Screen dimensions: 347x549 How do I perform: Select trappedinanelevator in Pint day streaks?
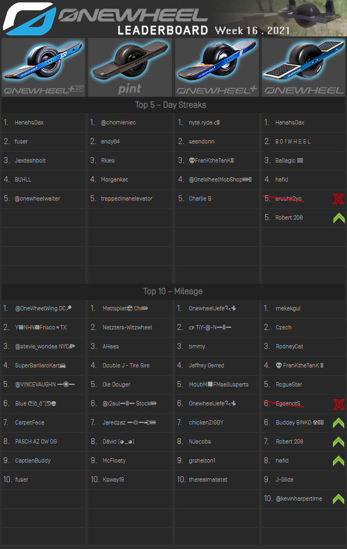coord(130,199)
